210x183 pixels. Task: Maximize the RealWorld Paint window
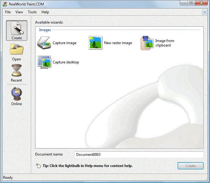pos(191,3)
